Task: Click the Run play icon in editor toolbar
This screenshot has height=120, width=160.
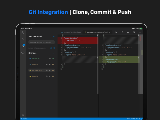Action: tap(116, 32)
